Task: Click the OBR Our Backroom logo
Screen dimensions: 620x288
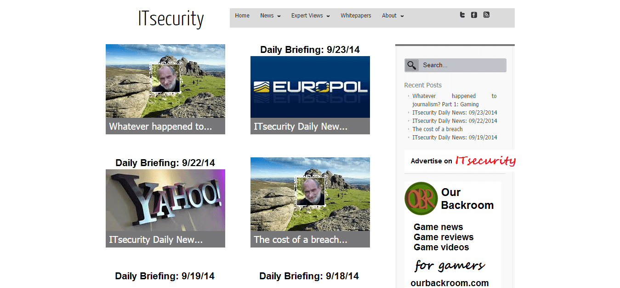Action: tap(421, 199)
